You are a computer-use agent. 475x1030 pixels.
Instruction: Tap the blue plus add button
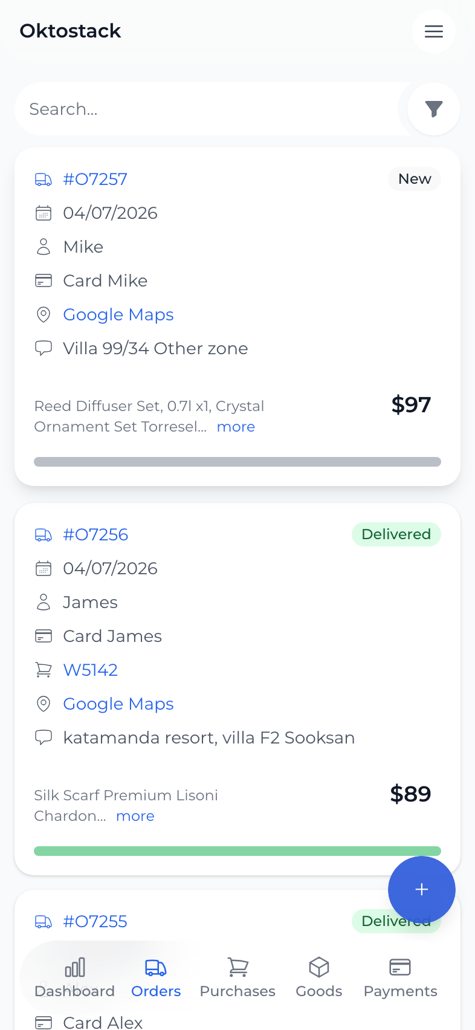click(422, 889)
